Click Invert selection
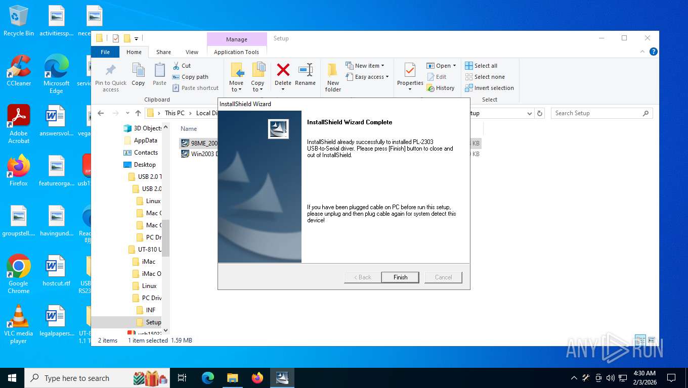688x388 pixels. tap(489, 88)
